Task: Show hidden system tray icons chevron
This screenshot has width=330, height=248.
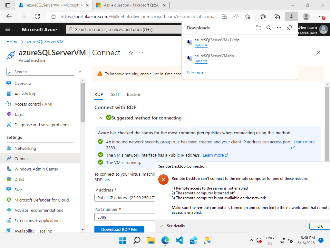Action: pos(251,240)
